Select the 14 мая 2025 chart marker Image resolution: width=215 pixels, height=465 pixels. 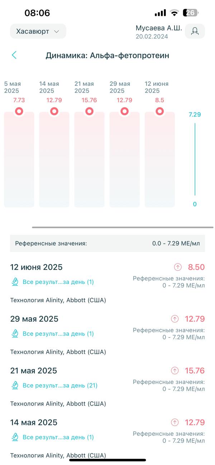[54, 111]
